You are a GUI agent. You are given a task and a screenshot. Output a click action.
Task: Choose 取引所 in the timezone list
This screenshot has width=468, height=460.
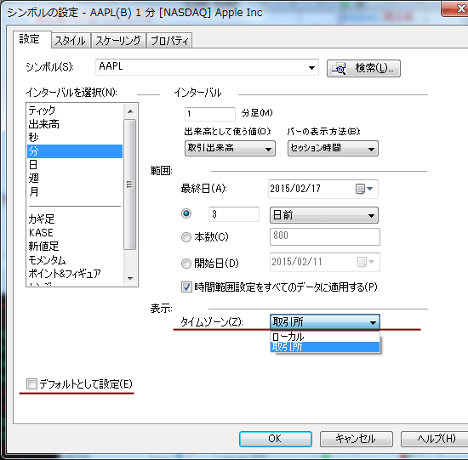tap(325, 347)
